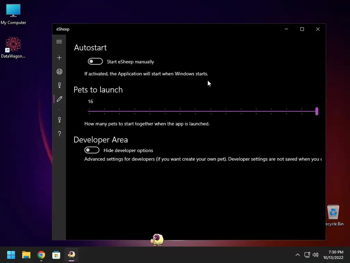Click the middle of the pets slider track
Image resolution: width=350 pixels, height=263 pixels.
point(203,111)
